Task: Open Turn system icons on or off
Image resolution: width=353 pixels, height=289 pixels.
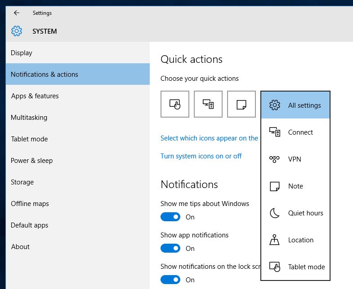Action: 201,156
